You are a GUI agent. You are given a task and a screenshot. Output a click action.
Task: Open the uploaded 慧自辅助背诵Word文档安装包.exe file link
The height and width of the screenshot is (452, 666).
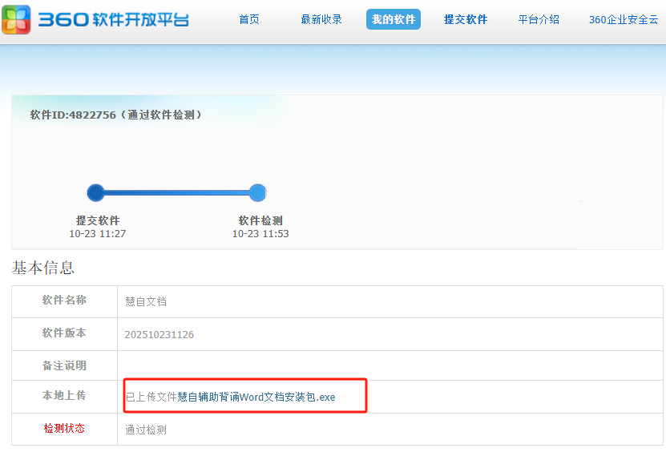click(x=256, y=397)
